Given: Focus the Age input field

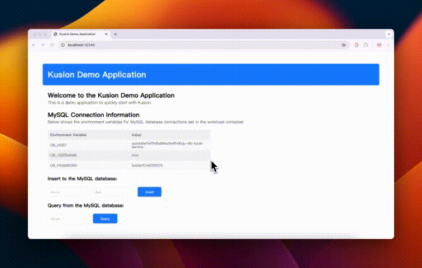Looking at the screenshot, I should (x=112, y=192).
